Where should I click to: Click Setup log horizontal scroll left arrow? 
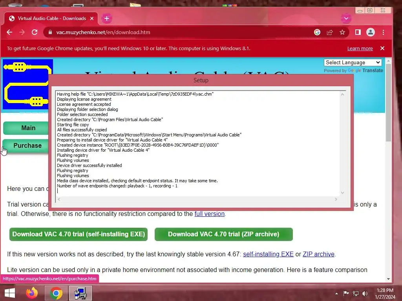(x=59, y=199)
